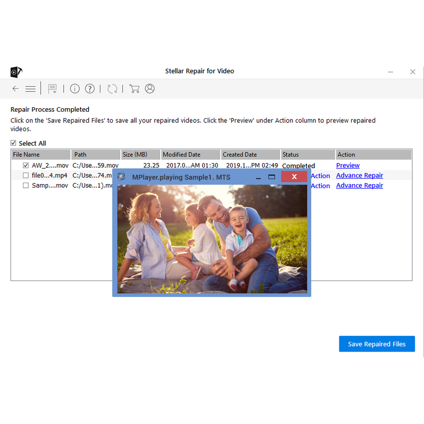Image resolution: width=424 pixels, height=424 pixels.
Task: Sort by the Modified Date column header
Action: [182, 155]
